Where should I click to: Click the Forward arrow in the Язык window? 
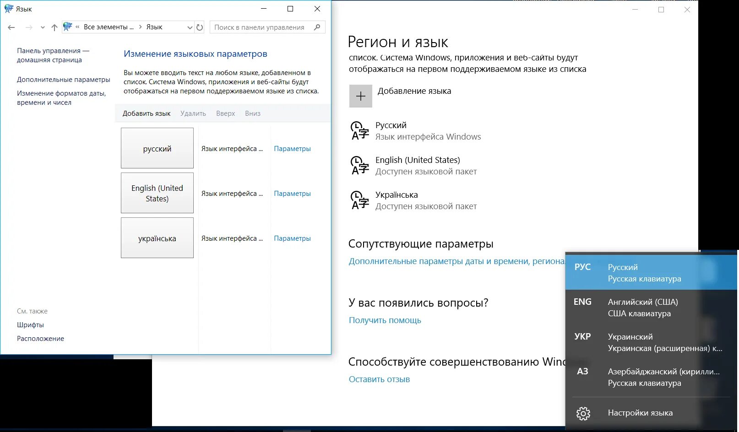pyautogui.click(x=29, y=27)
